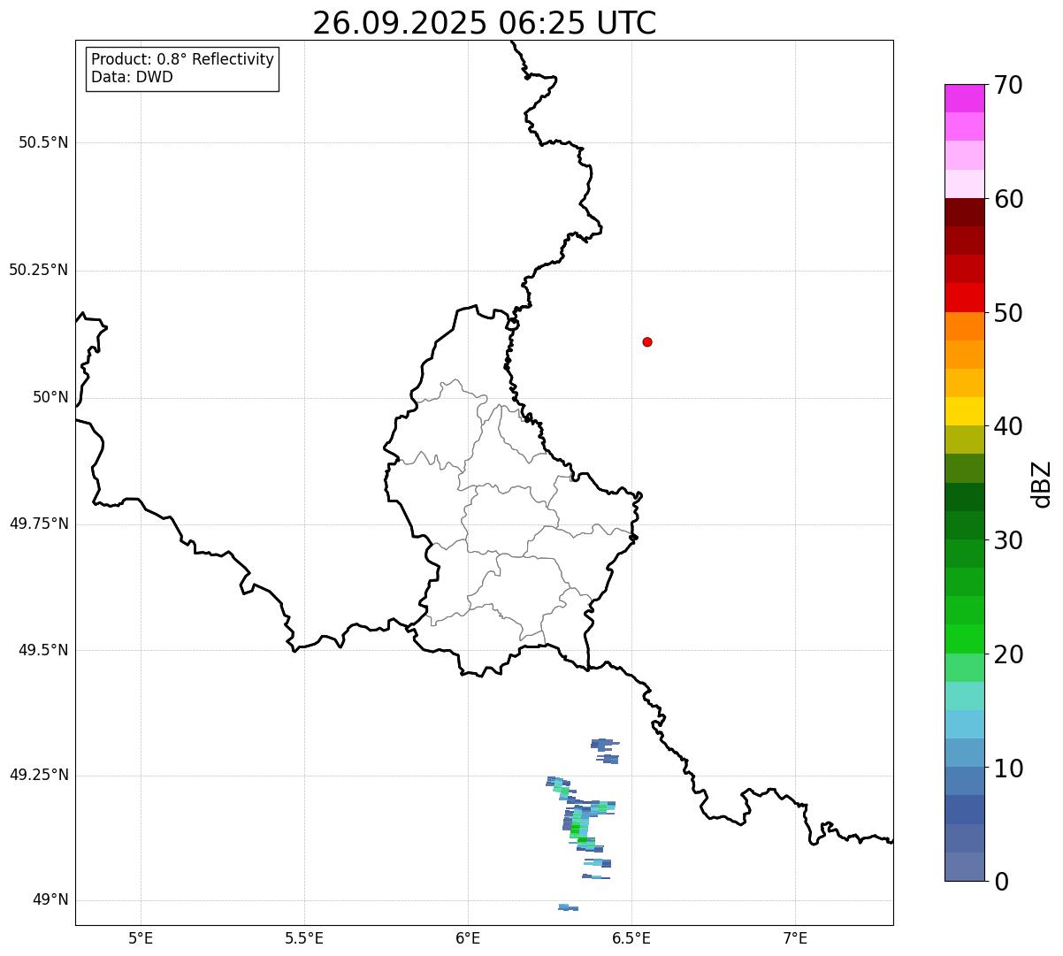
Task: Click the 'dBZ' colorbar axis label
Action: [x=1042, y=484]
